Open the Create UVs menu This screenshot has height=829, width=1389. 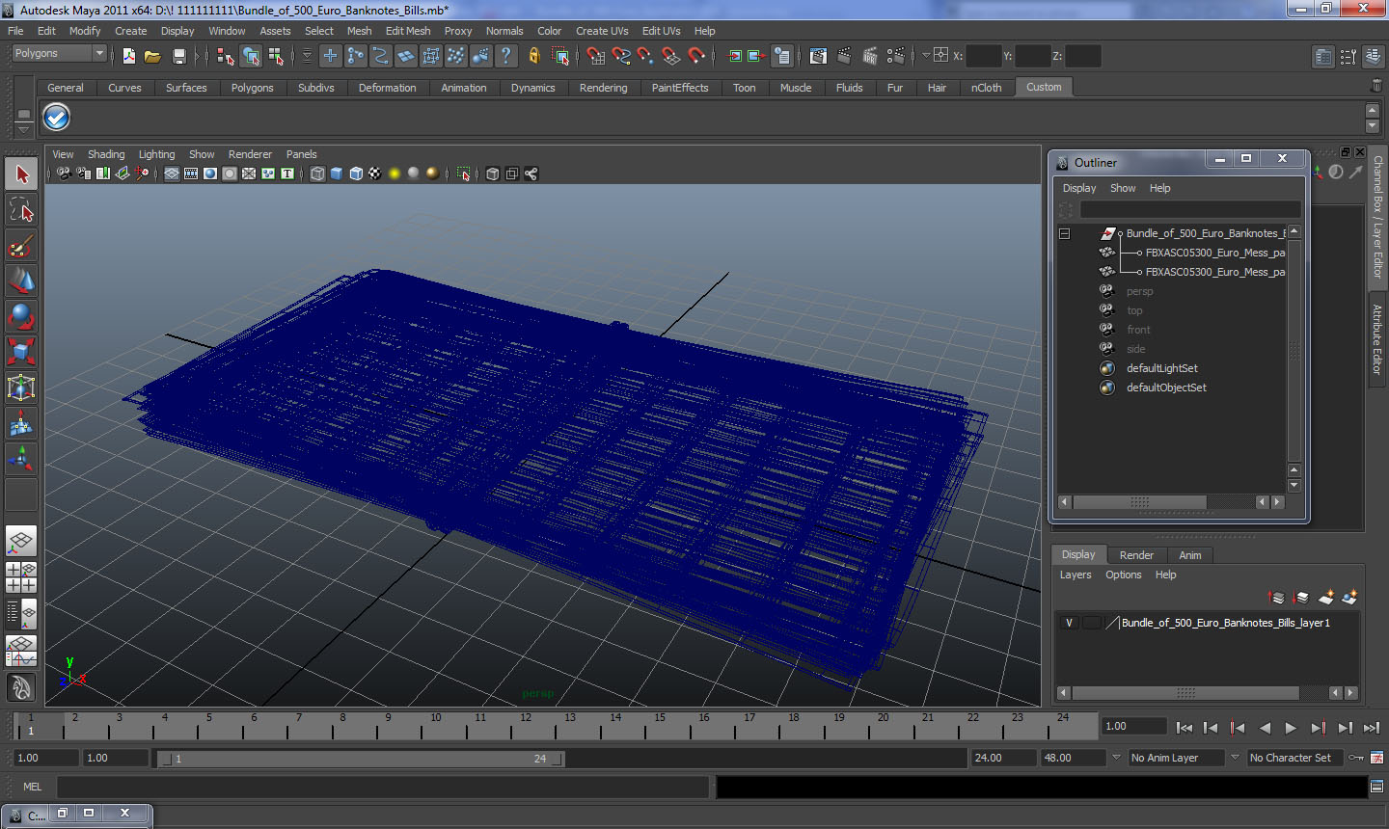(602, 31)
